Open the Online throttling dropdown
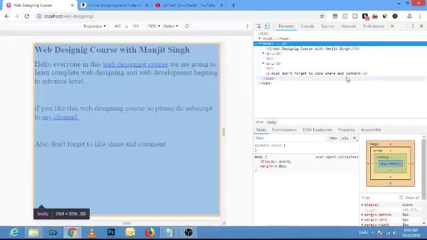This screenshot has height=240, width=427. [171, 26]
